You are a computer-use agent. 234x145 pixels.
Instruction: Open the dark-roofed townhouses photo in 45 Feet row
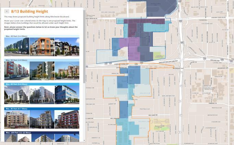click(x=67, y=47)
